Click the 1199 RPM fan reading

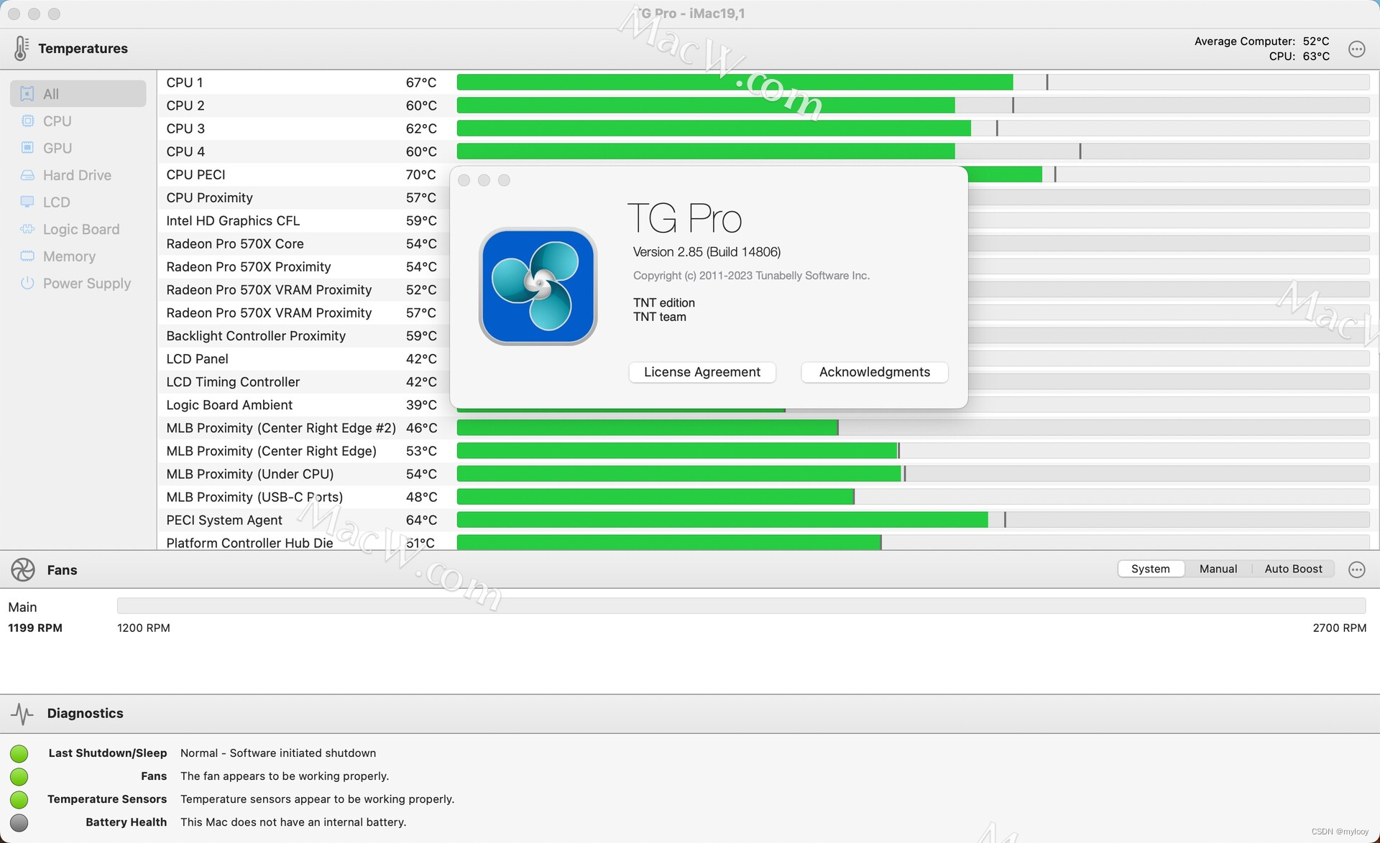(35, 628)
